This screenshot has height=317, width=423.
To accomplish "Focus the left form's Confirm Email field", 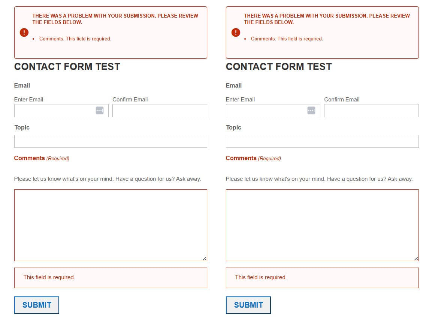I will pyautogui.click(x=160, y=110).
